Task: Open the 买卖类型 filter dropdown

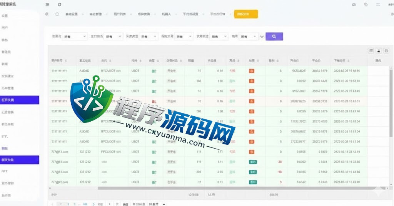Action: [149, 37]
